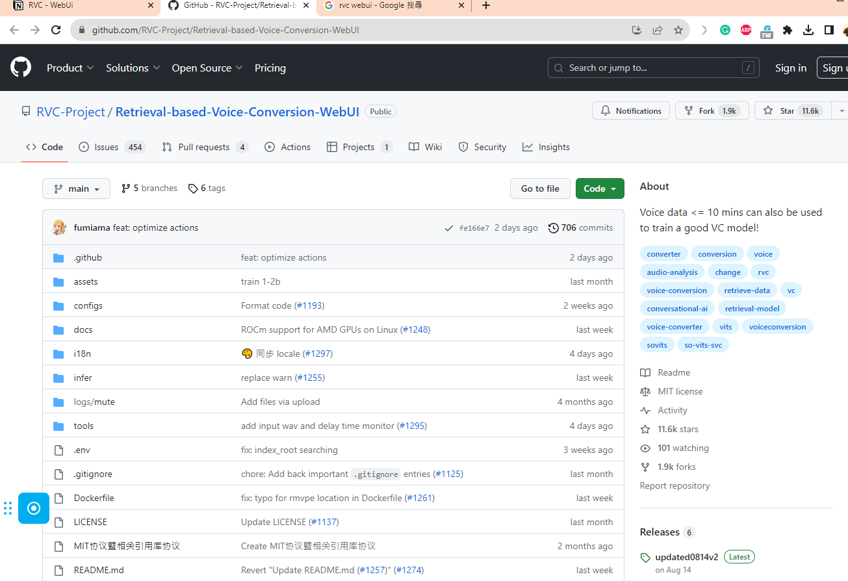Bookmark page using the star icon
This screenshot has width=848, height=581.
point(678,30)
